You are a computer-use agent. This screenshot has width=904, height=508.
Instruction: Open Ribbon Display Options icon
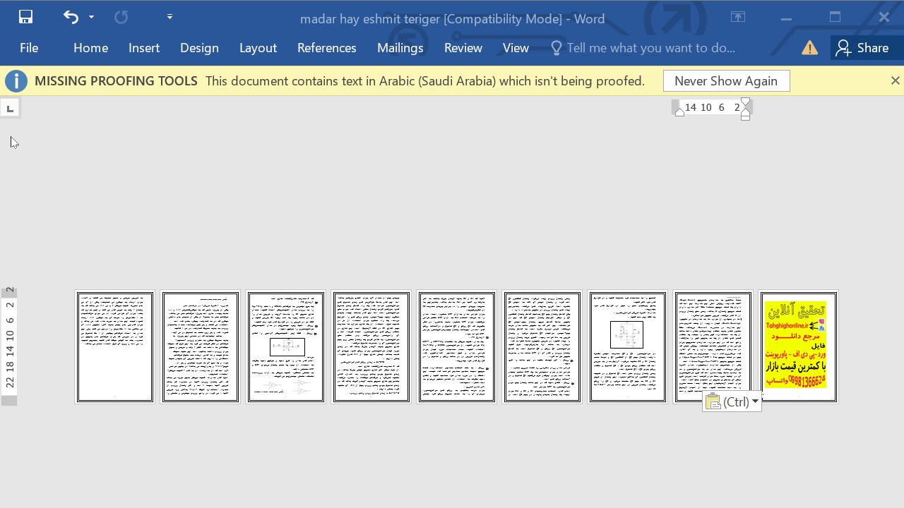click(738, 18)
